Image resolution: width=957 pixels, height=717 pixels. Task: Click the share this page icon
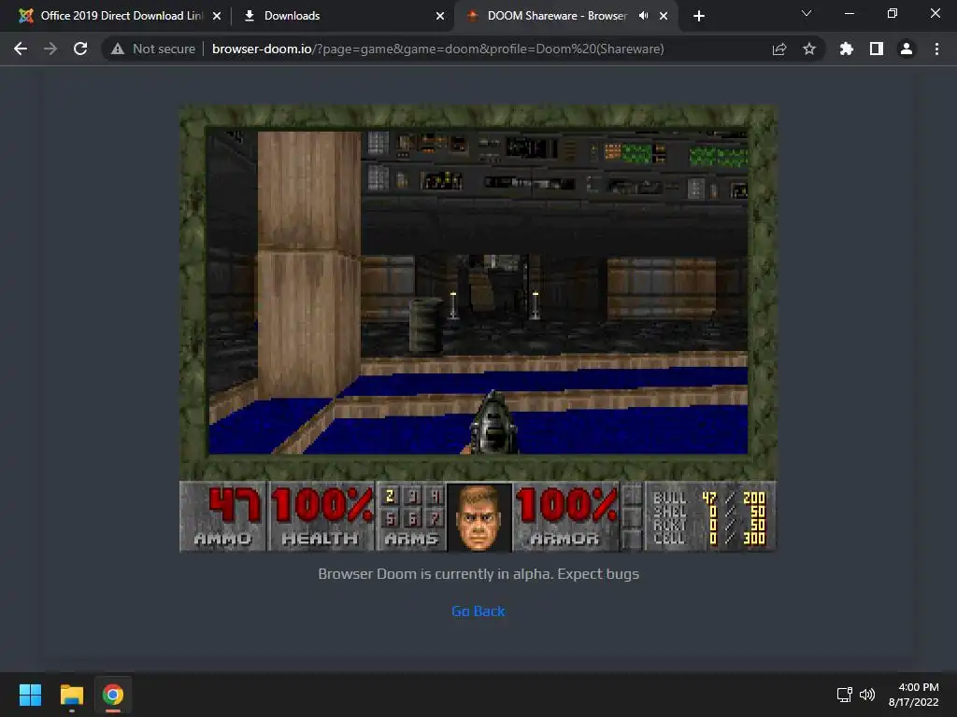[x=779, y=49]
